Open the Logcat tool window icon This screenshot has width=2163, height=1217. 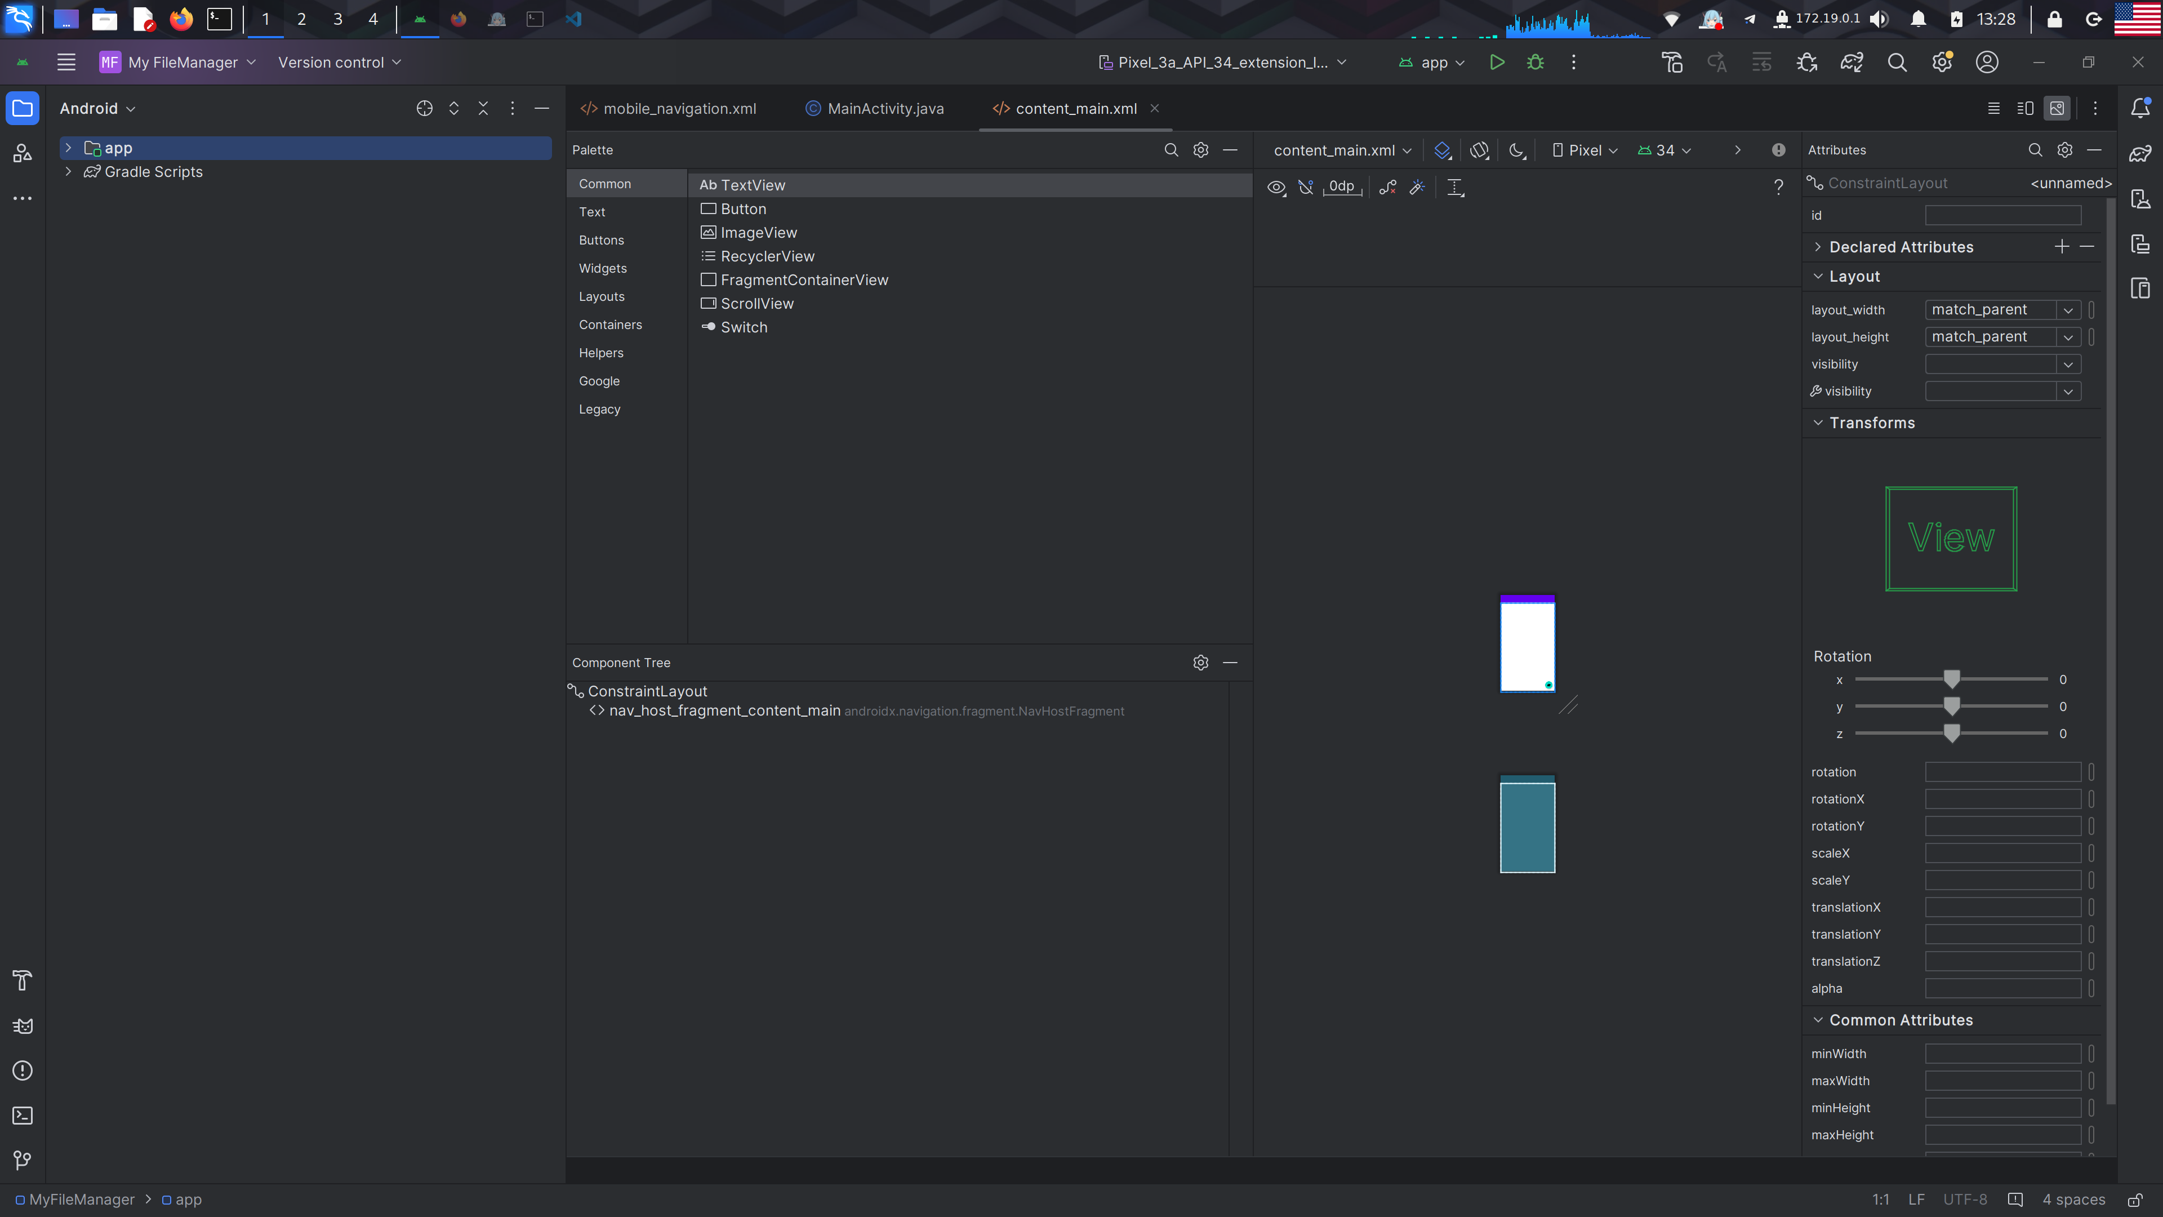pyautogui.click(x=23, y=1025)
